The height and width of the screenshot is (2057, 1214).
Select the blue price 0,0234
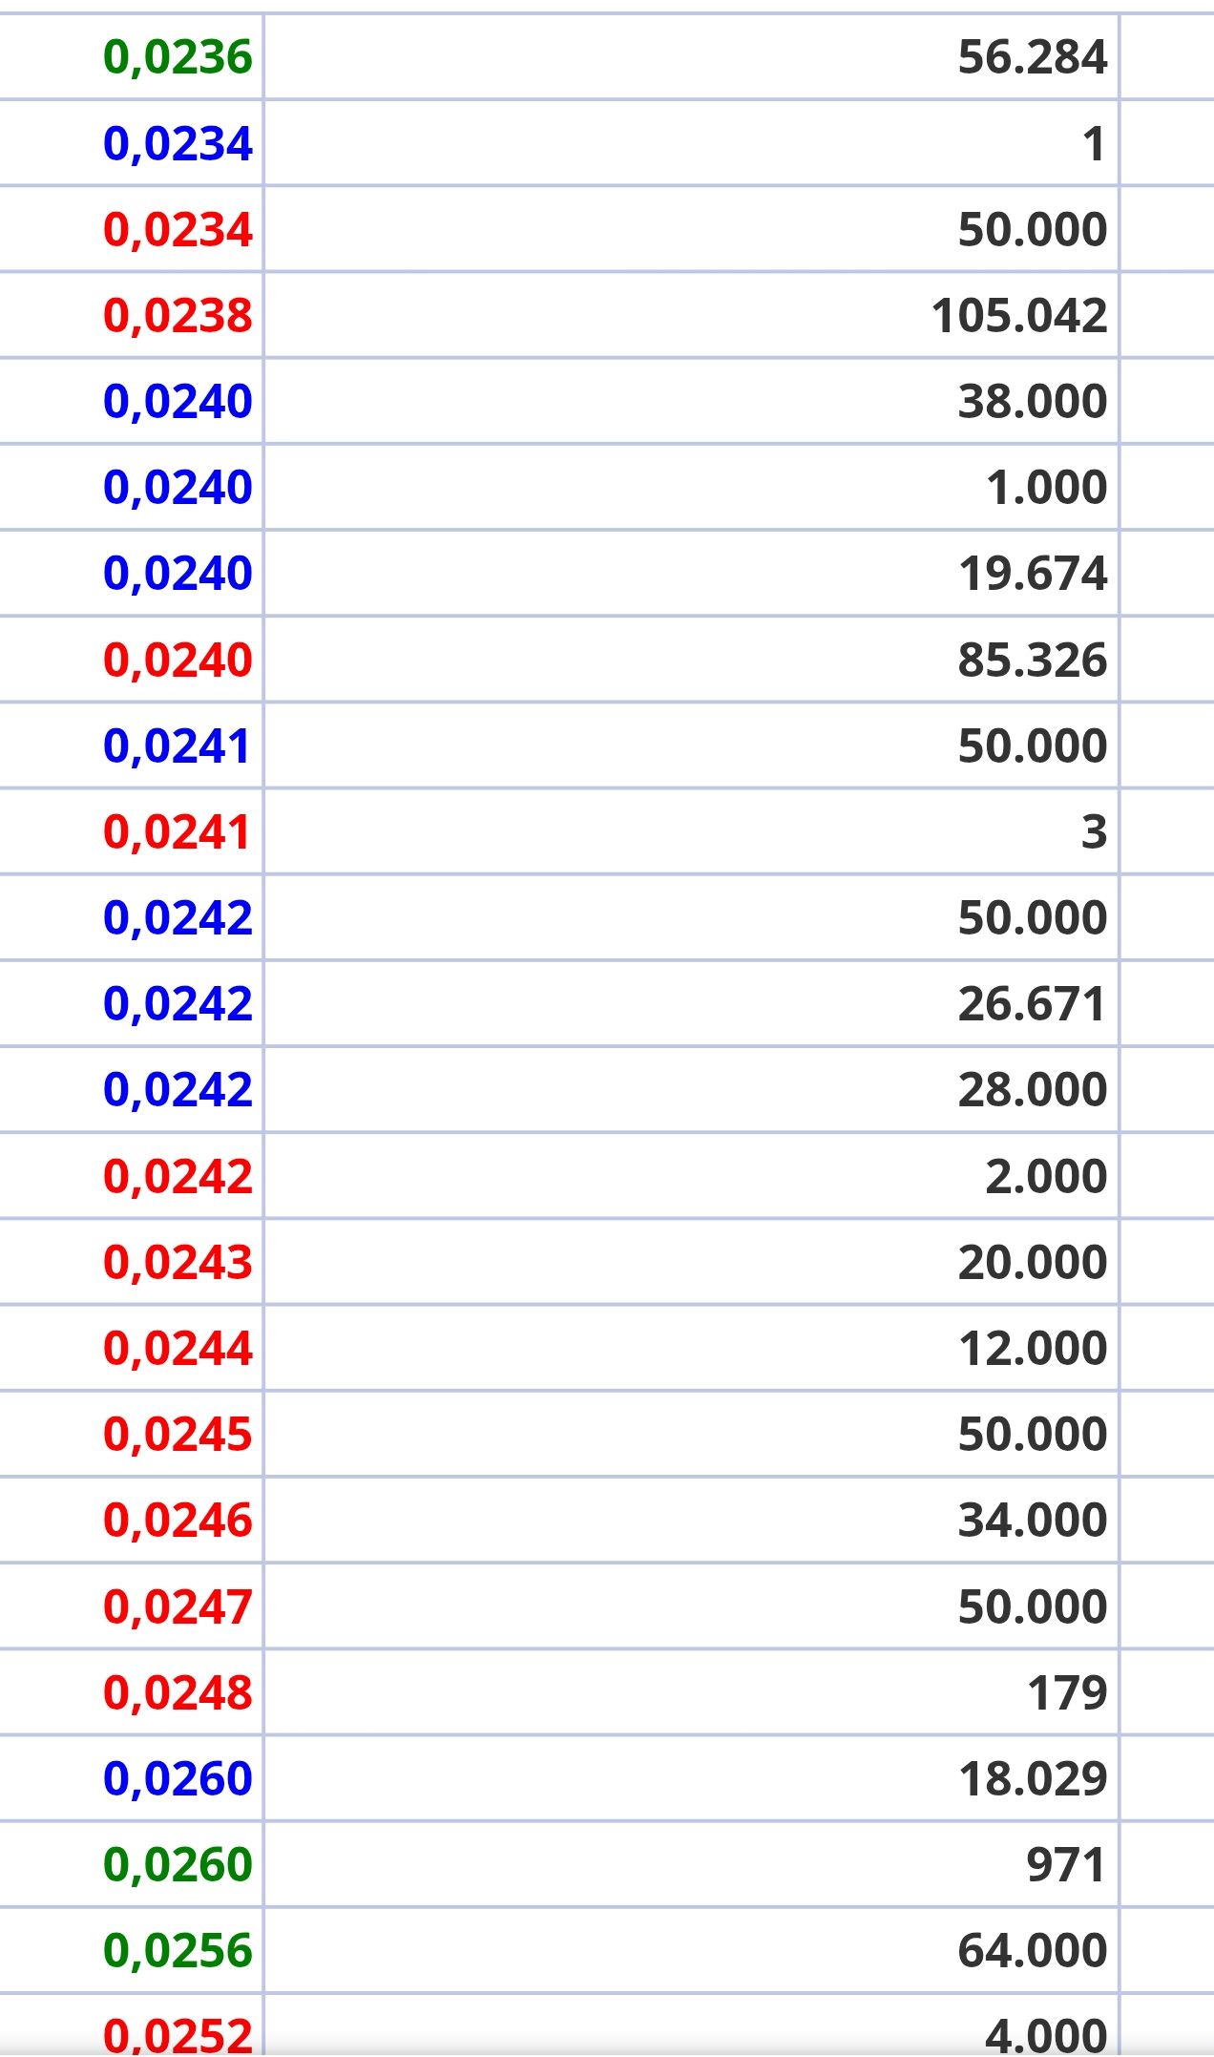[x=178, y=144]
